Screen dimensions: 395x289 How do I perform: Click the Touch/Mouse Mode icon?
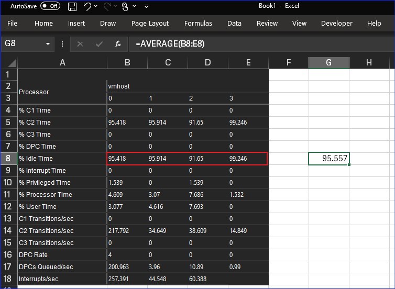125,7
